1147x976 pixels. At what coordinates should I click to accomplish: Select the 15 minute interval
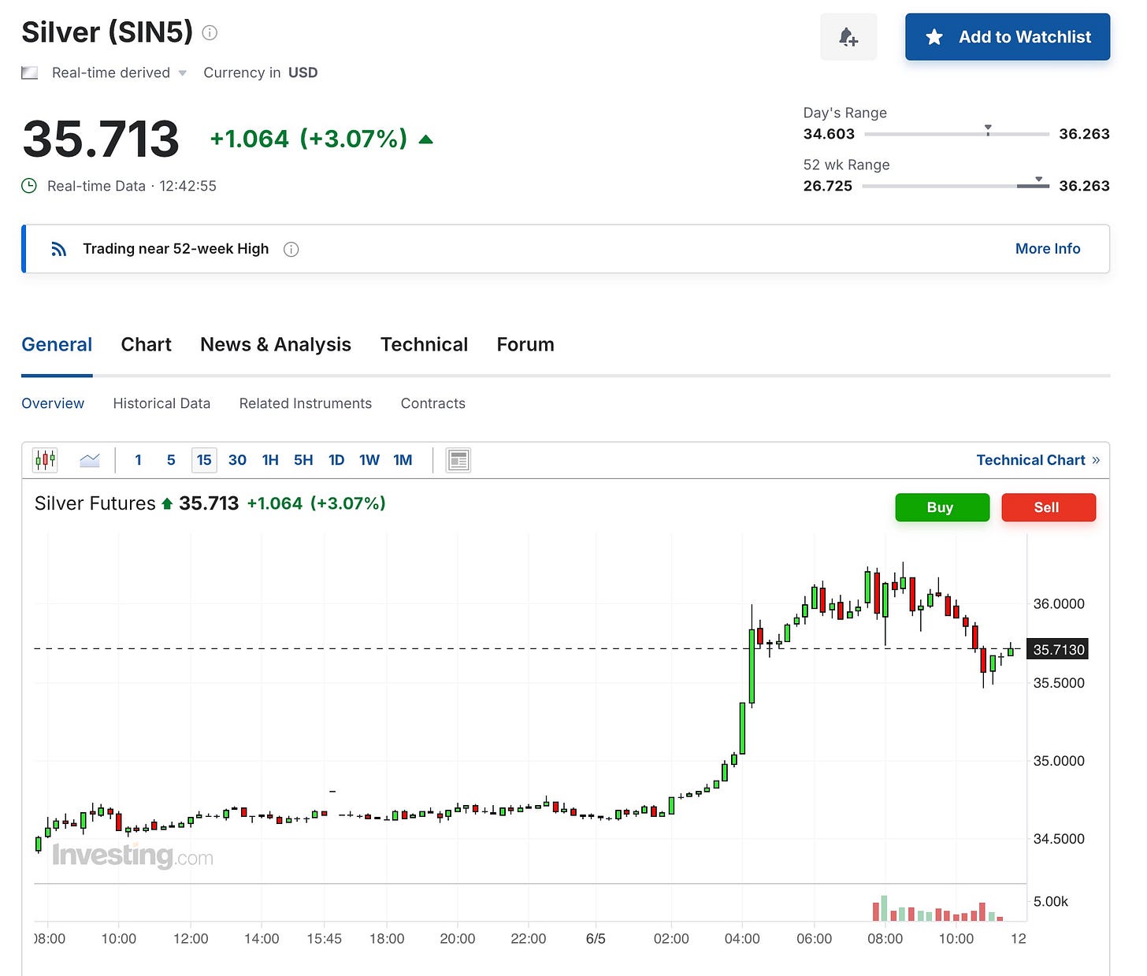[x=204, y=460]
